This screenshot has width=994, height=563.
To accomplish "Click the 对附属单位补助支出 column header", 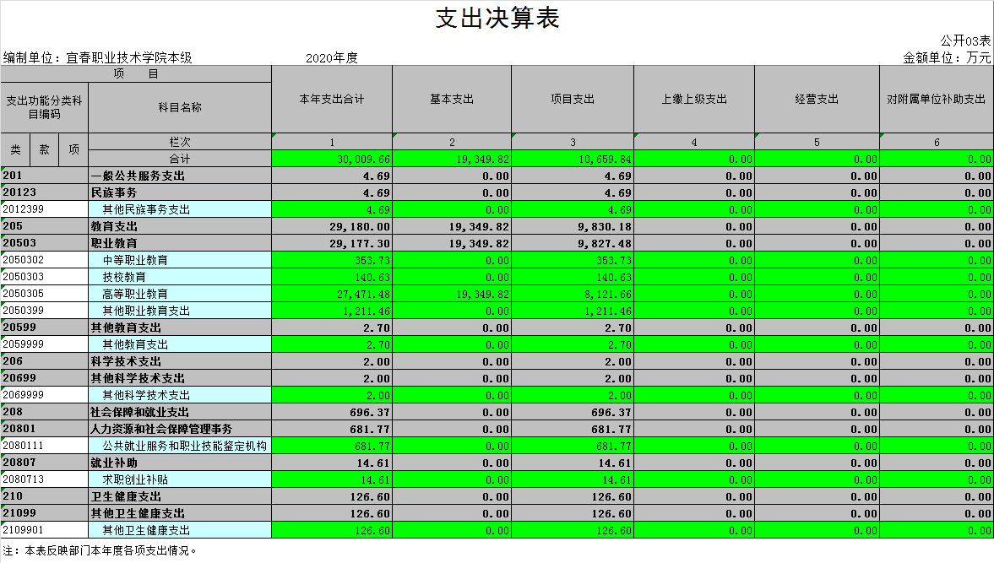I will [x=936, y=99].
